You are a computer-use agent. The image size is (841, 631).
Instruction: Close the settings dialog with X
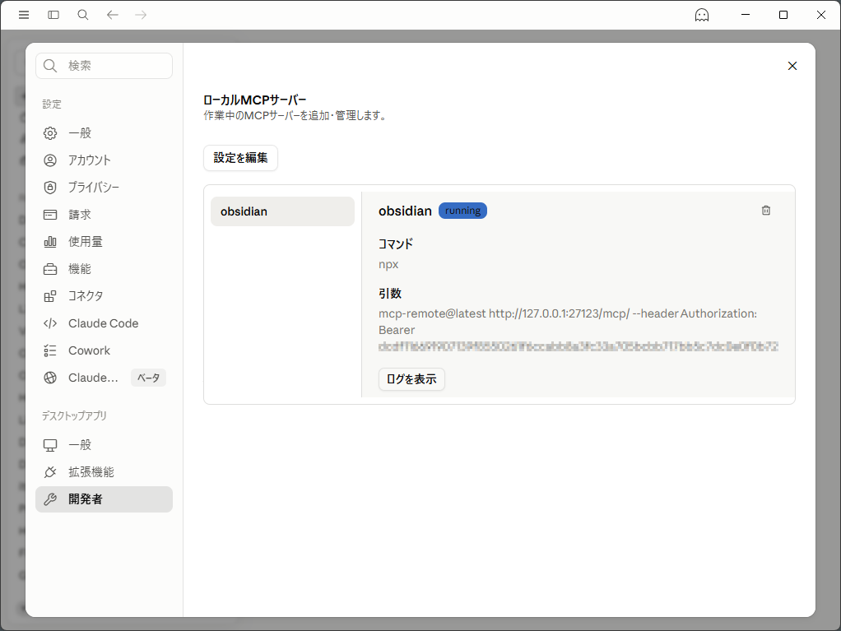(792, 66)
